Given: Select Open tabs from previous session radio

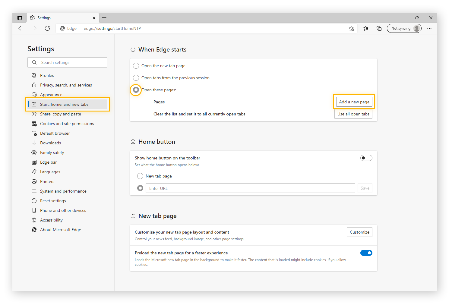Looking at the screenshot, I should pyautogui.click(x=136, y=78).
